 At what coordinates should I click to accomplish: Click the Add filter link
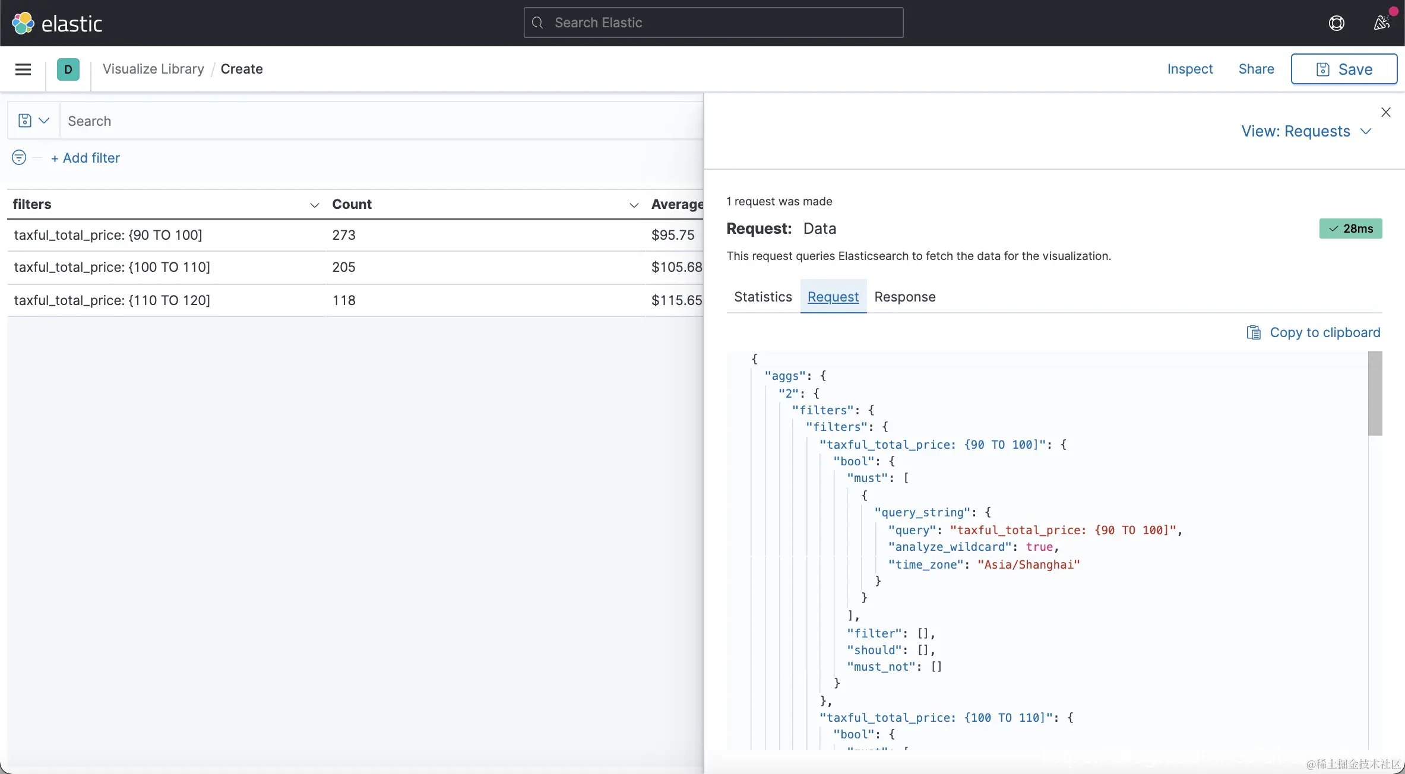[x=86, y=158]
